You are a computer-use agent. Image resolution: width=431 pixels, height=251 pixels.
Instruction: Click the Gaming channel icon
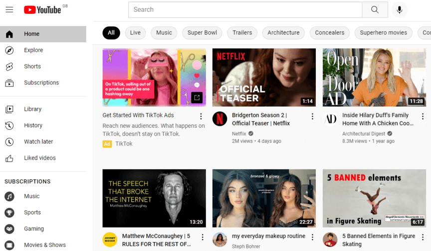point(9,229)
